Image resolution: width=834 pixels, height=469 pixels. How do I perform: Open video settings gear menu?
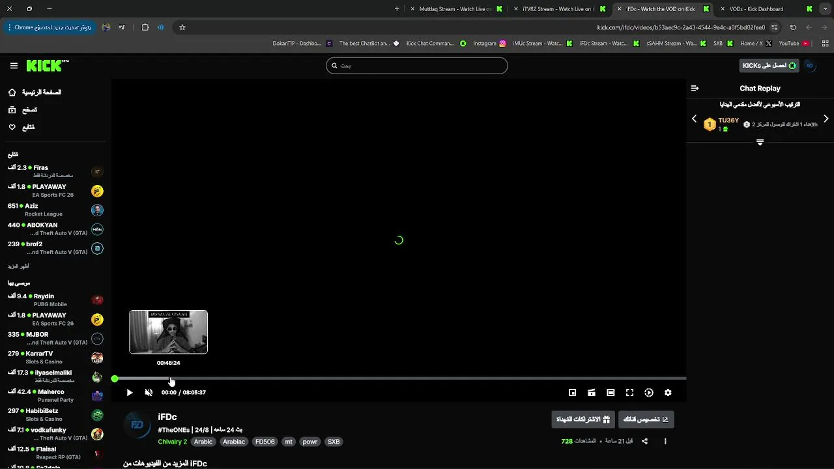pyautogui.click(x=668, y=393)
